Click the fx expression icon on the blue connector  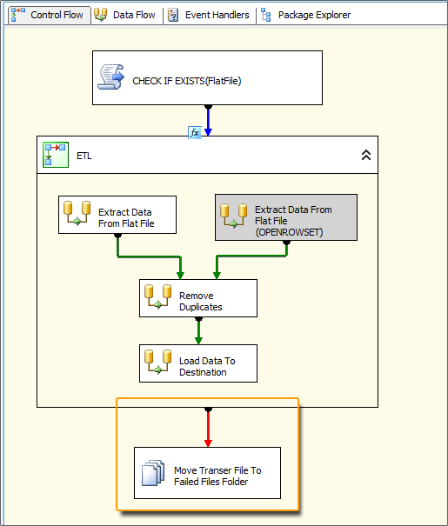click(195, 133)
